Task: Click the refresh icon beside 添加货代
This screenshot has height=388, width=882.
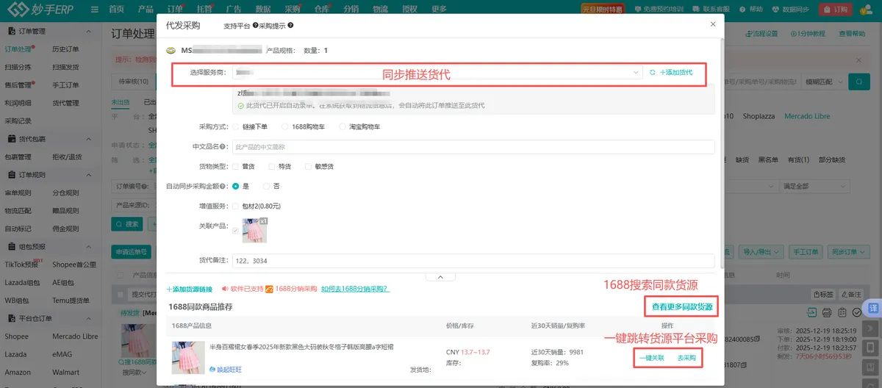Action: pyautogui.click(x=652, y=73)
